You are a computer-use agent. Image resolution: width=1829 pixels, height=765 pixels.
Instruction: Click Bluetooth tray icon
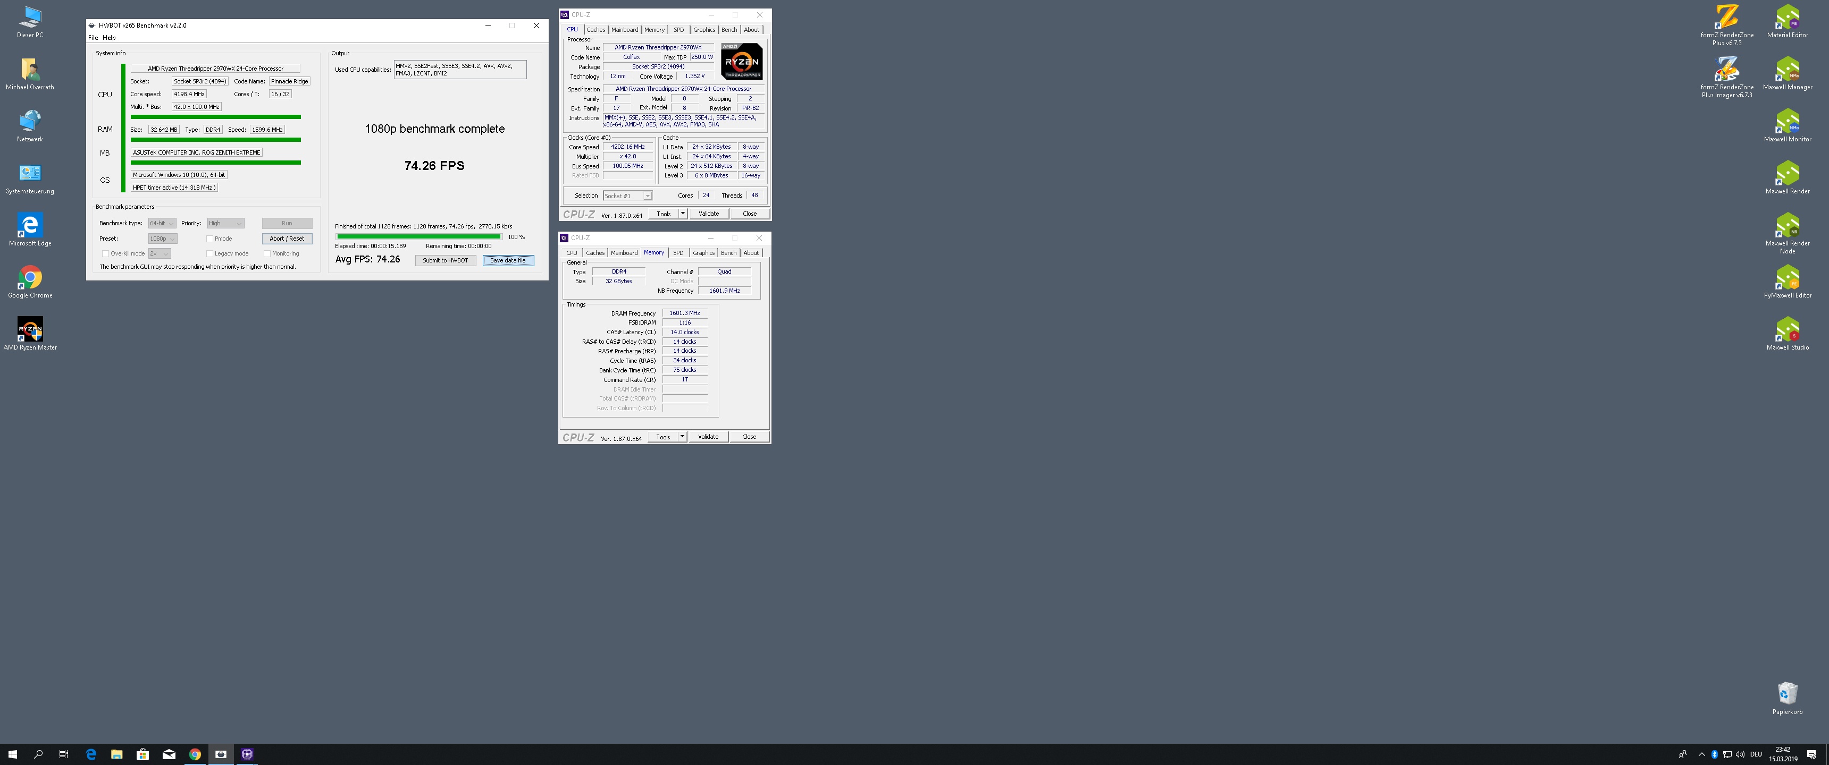pyautogui.click(x=1714, y=754)
